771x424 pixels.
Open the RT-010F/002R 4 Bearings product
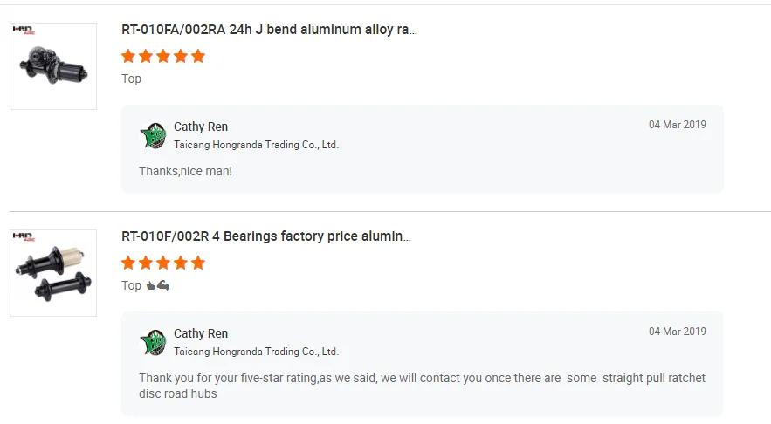265,236
